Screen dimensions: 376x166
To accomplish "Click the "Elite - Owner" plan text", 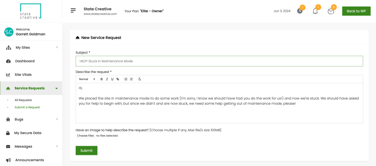I will 152,11.
